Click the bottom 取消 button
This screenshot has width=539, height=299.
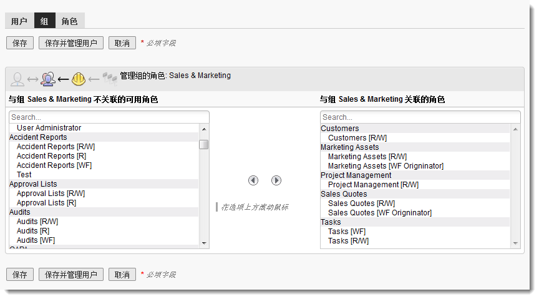pyautogui.click(x=122, y=275)
